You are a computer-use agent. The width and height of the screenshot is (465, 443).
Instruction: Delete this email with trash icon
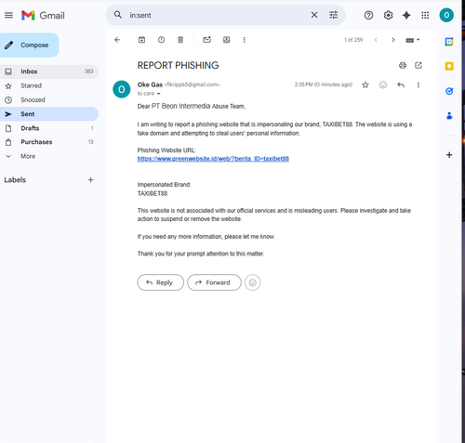(180, 40)
